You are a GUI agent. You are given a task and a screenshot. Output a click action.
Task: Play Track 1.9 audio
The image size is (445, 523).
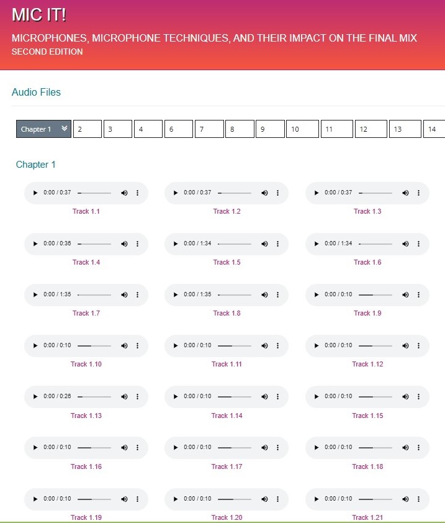click(x=317, y=295)
